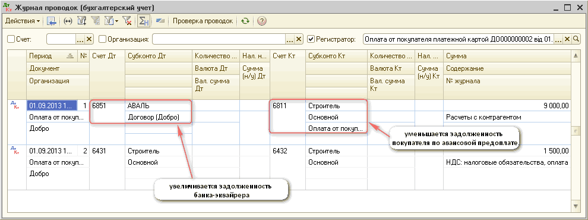Image resolution: width=588 pixels, height=220 pixels.
Task: Click the blue card icon next to Проверка проводок
Action: 160,21
